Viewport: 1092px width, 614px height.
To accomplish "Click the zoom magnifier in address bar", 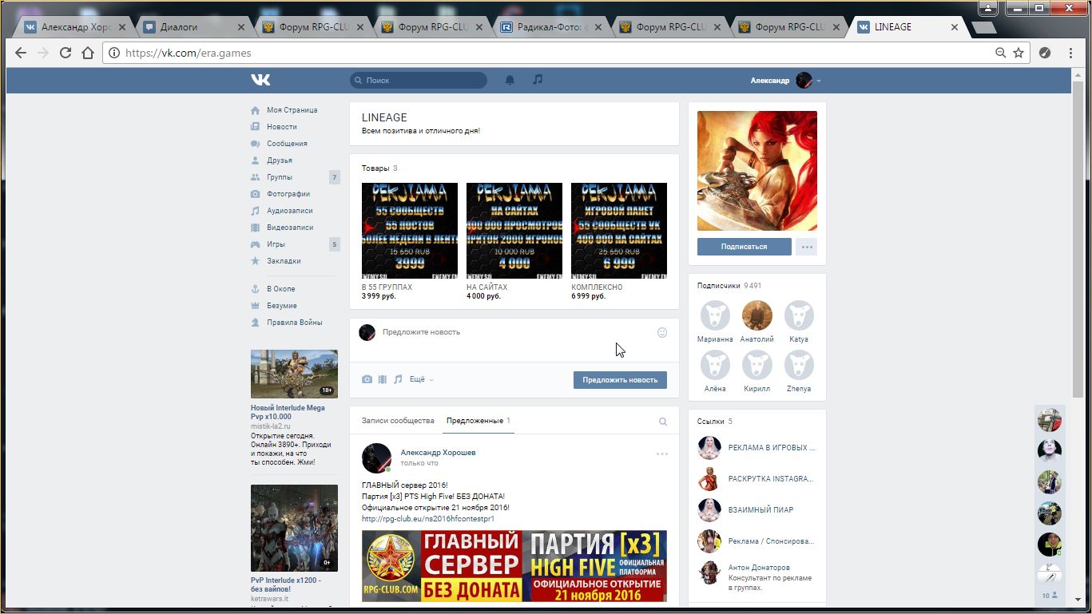I will 1000,53.
